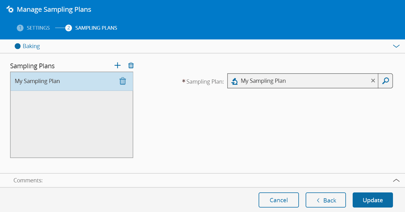Go to step 1 Settings
Image resolution: width=405 pixels, height=212 pixels.
[34, 28]
